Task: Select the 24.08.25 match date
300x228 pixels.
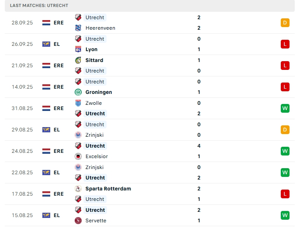Action: [x=22, y=151]
